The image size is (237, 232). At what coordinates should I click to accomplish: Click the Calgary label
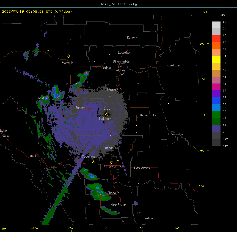coord(110,166)
